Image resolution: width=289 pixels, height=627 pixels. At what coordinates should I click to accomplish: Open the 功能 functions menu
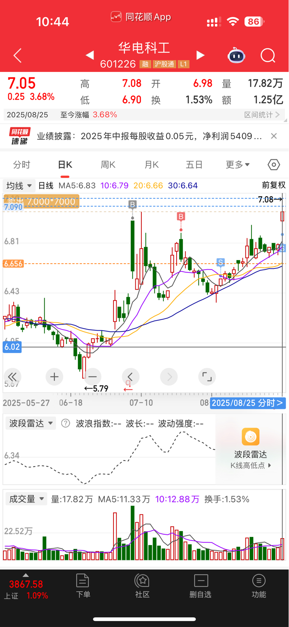[259, 586]
